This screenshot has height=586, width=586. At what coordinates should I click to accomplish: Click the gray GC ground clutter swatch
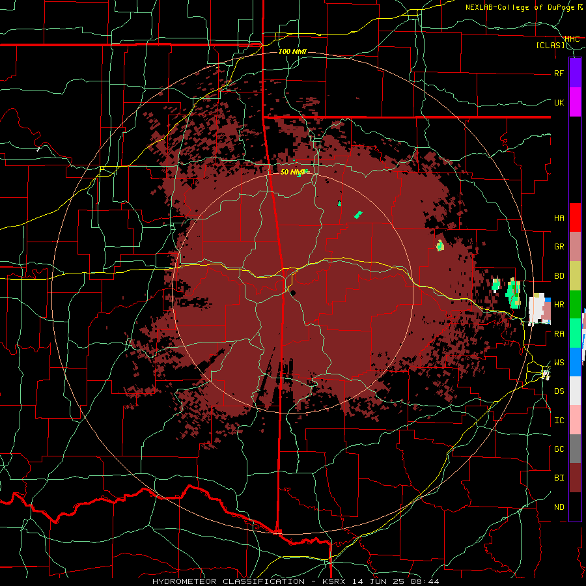pos(575,449)
